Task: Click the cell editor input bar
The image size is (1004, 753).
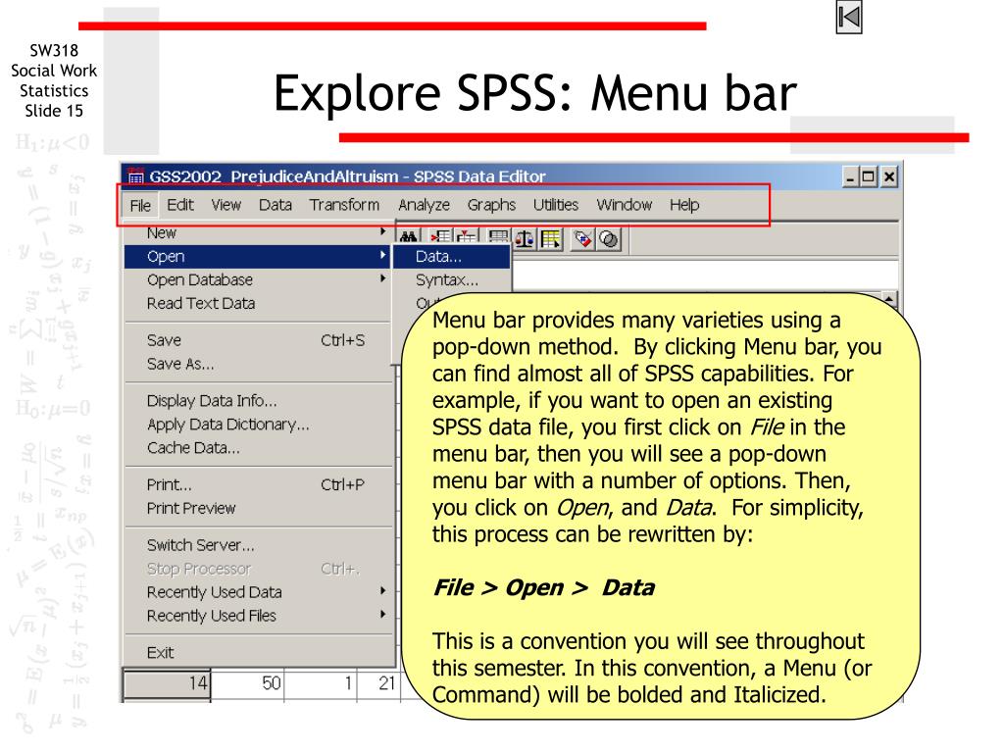Action: [704, 275]
